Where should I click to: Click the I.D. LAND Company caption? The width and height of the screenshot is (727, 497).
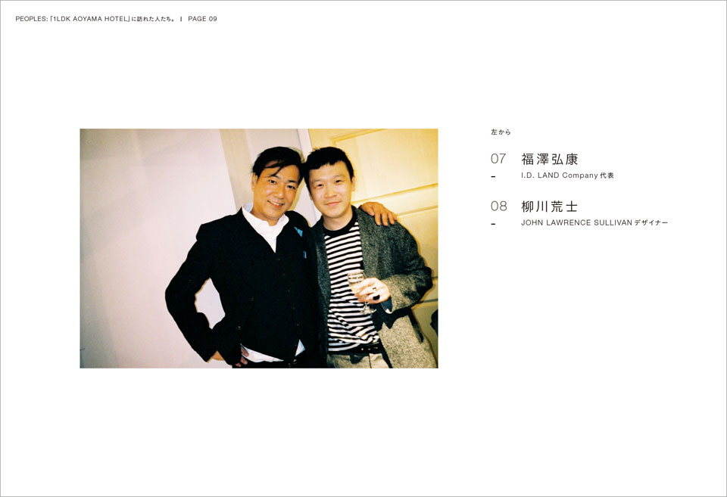(567, 176)
